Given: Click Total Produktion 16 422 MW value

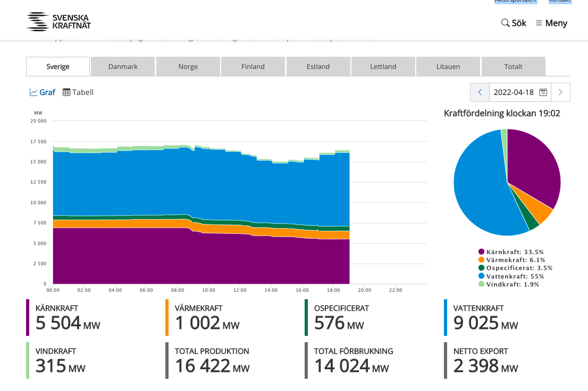Looking at the screenshot, I should (212, 366).
